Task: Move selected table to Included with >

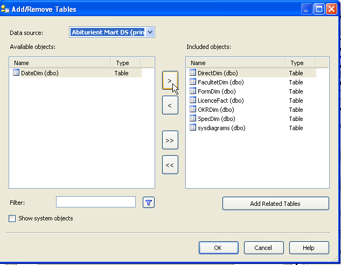Action: 170,81
